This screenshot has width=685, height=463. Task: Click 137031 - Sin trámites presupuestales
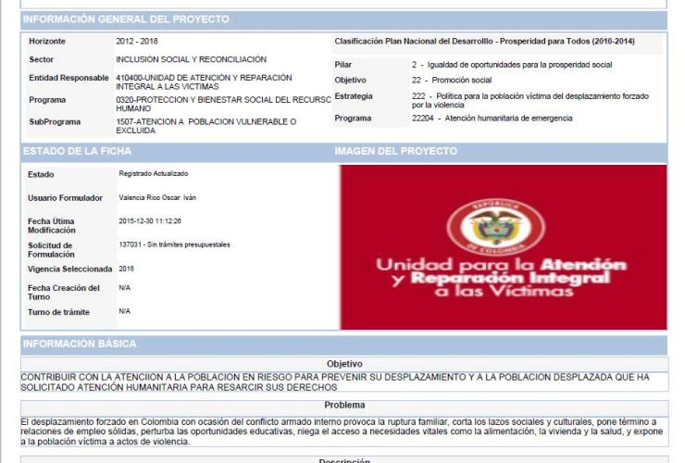[x=174, y=244]
